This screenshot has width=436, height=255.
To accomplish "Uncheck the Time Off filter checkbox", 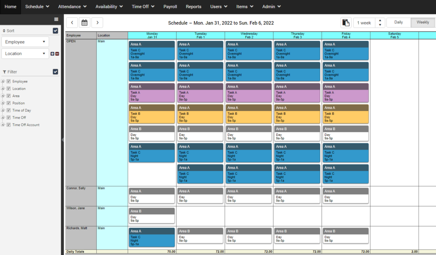I will pos(9,117).
